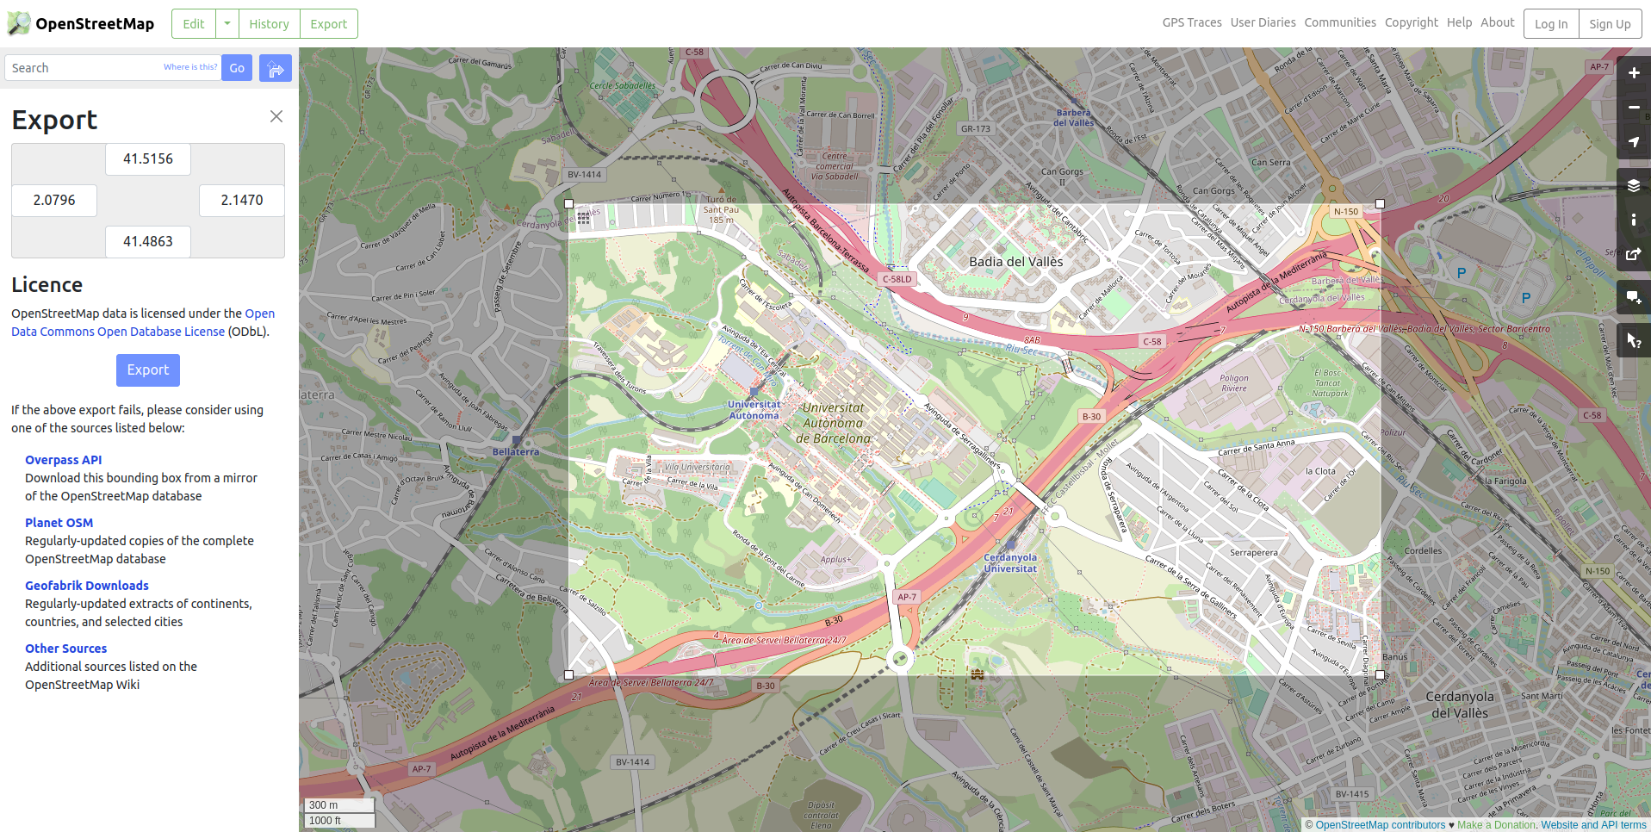Screen dimensions: 1651x832
Task: Open directions with the routing icon
Action: tap(275, 67)
